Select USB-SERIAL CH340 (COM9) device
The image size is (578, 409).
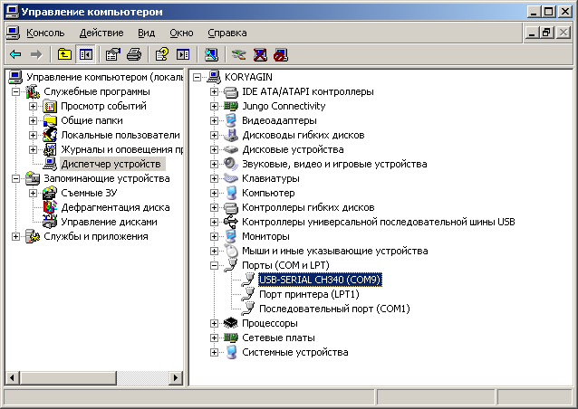click(320, 280)
